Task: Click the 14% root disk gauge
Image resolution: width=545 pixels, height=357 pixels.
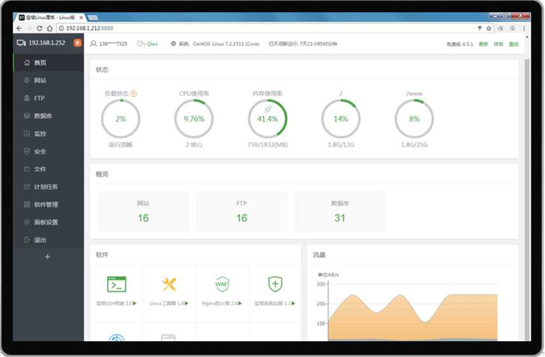Action: point(341,119)
